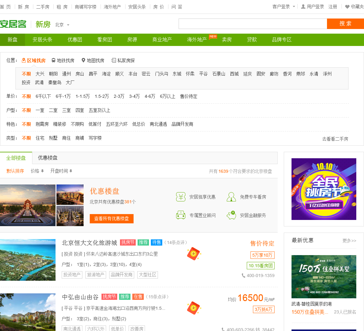Open the 看房团 navigation item
The image size is (364, 331).
105,40
